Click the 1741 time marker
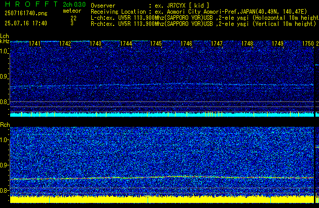 34,44
